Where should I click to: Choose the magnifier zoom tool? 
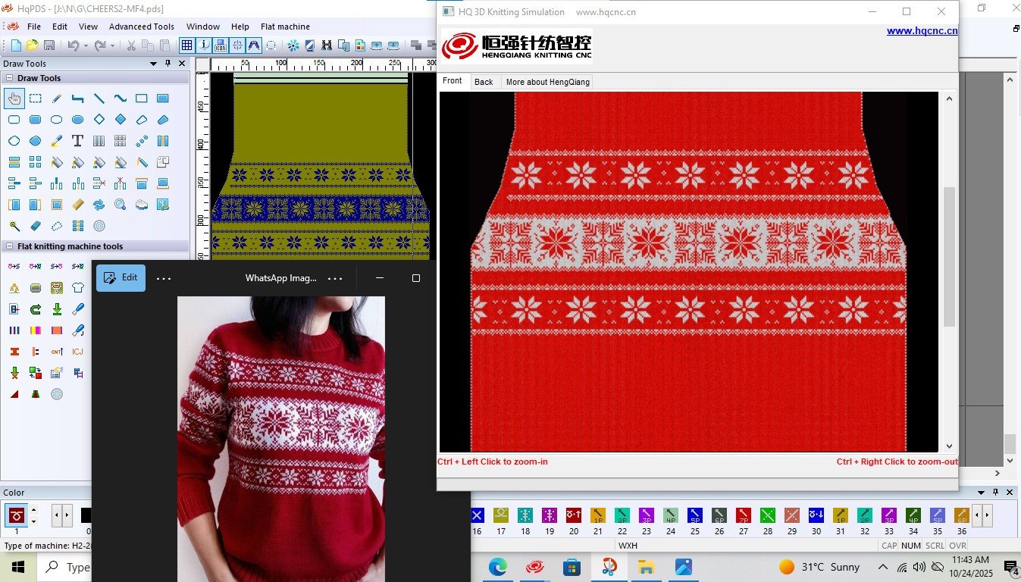[x=120, y=205]
